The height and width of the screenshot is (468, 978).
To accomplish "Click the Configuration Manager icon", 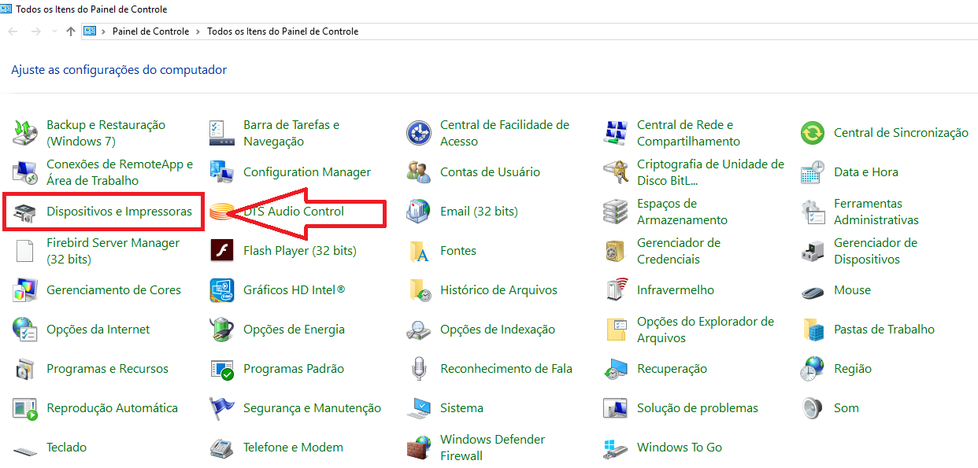I will point(221,172).
